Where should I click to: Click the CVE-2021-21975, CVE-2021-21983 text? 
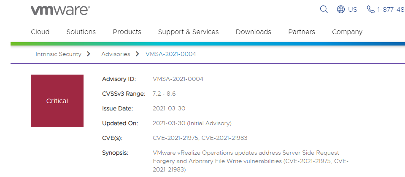(x=200, y=138)
